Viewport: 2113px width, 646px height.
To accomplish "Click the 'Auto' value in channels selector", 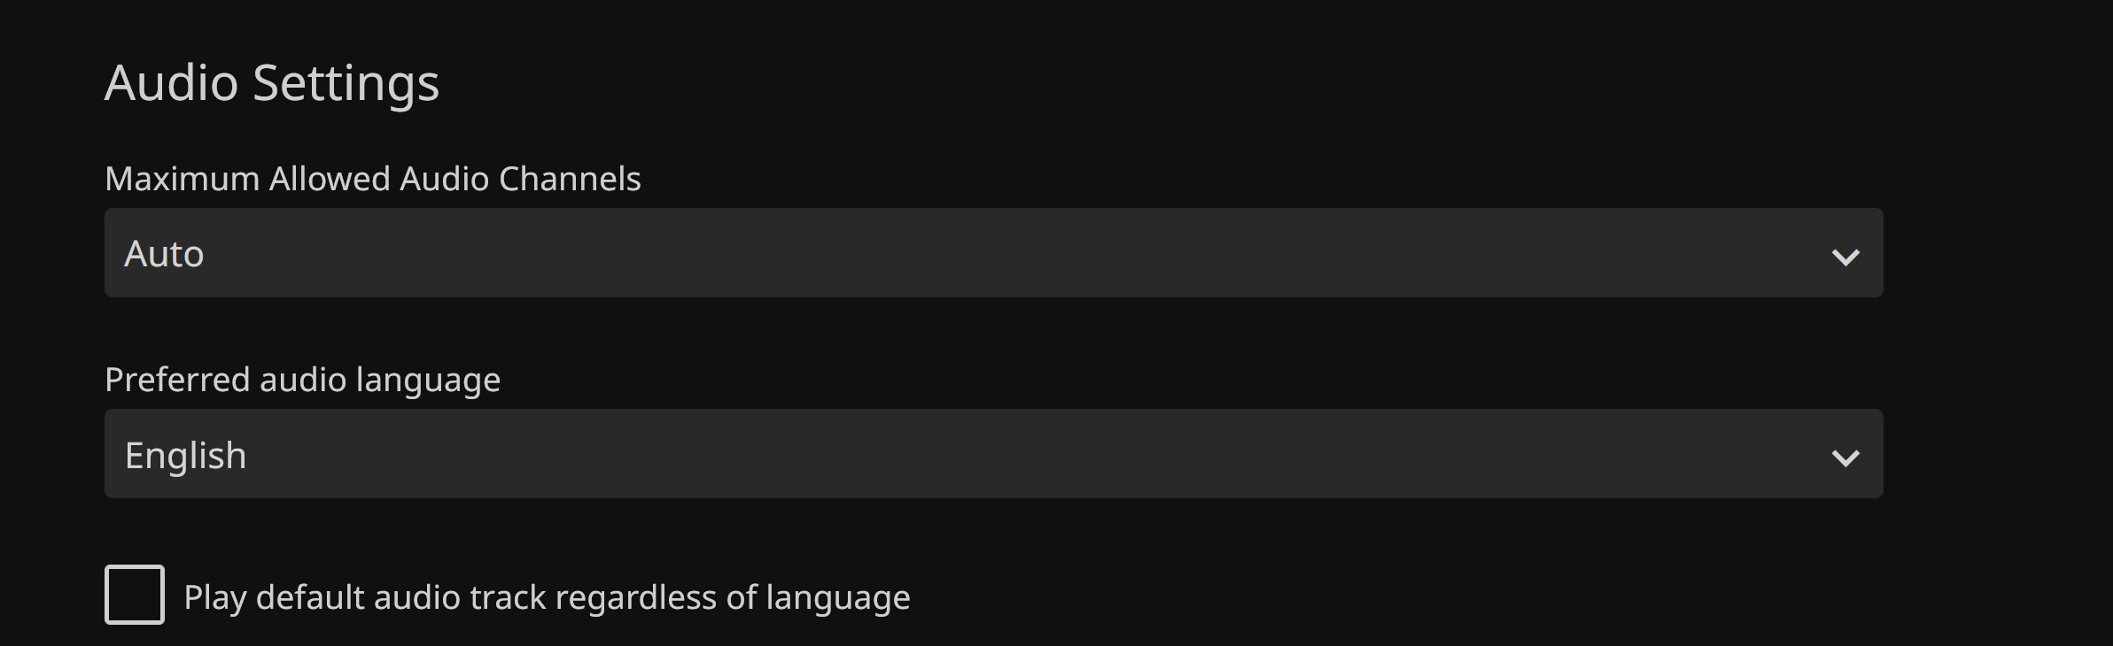I will tap(165, 254).
